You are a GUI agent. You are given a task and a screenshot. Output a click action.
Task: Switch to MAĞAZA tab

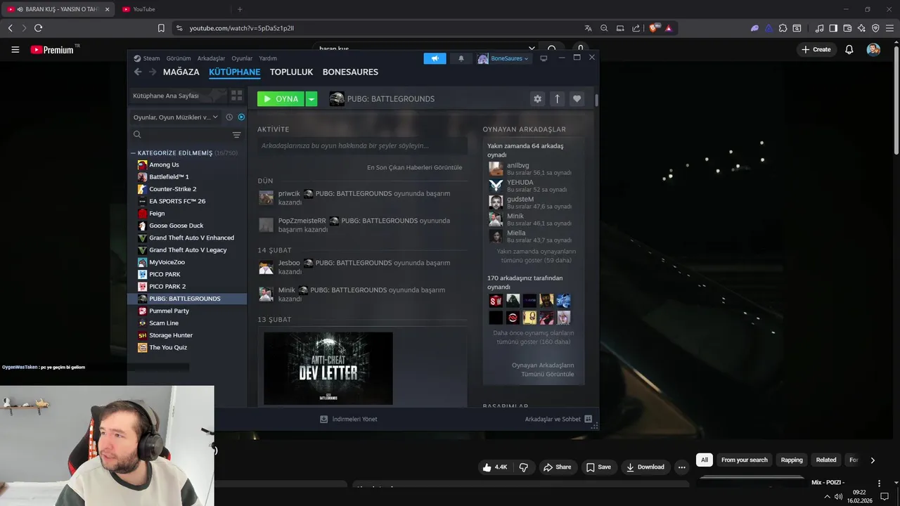181,72
